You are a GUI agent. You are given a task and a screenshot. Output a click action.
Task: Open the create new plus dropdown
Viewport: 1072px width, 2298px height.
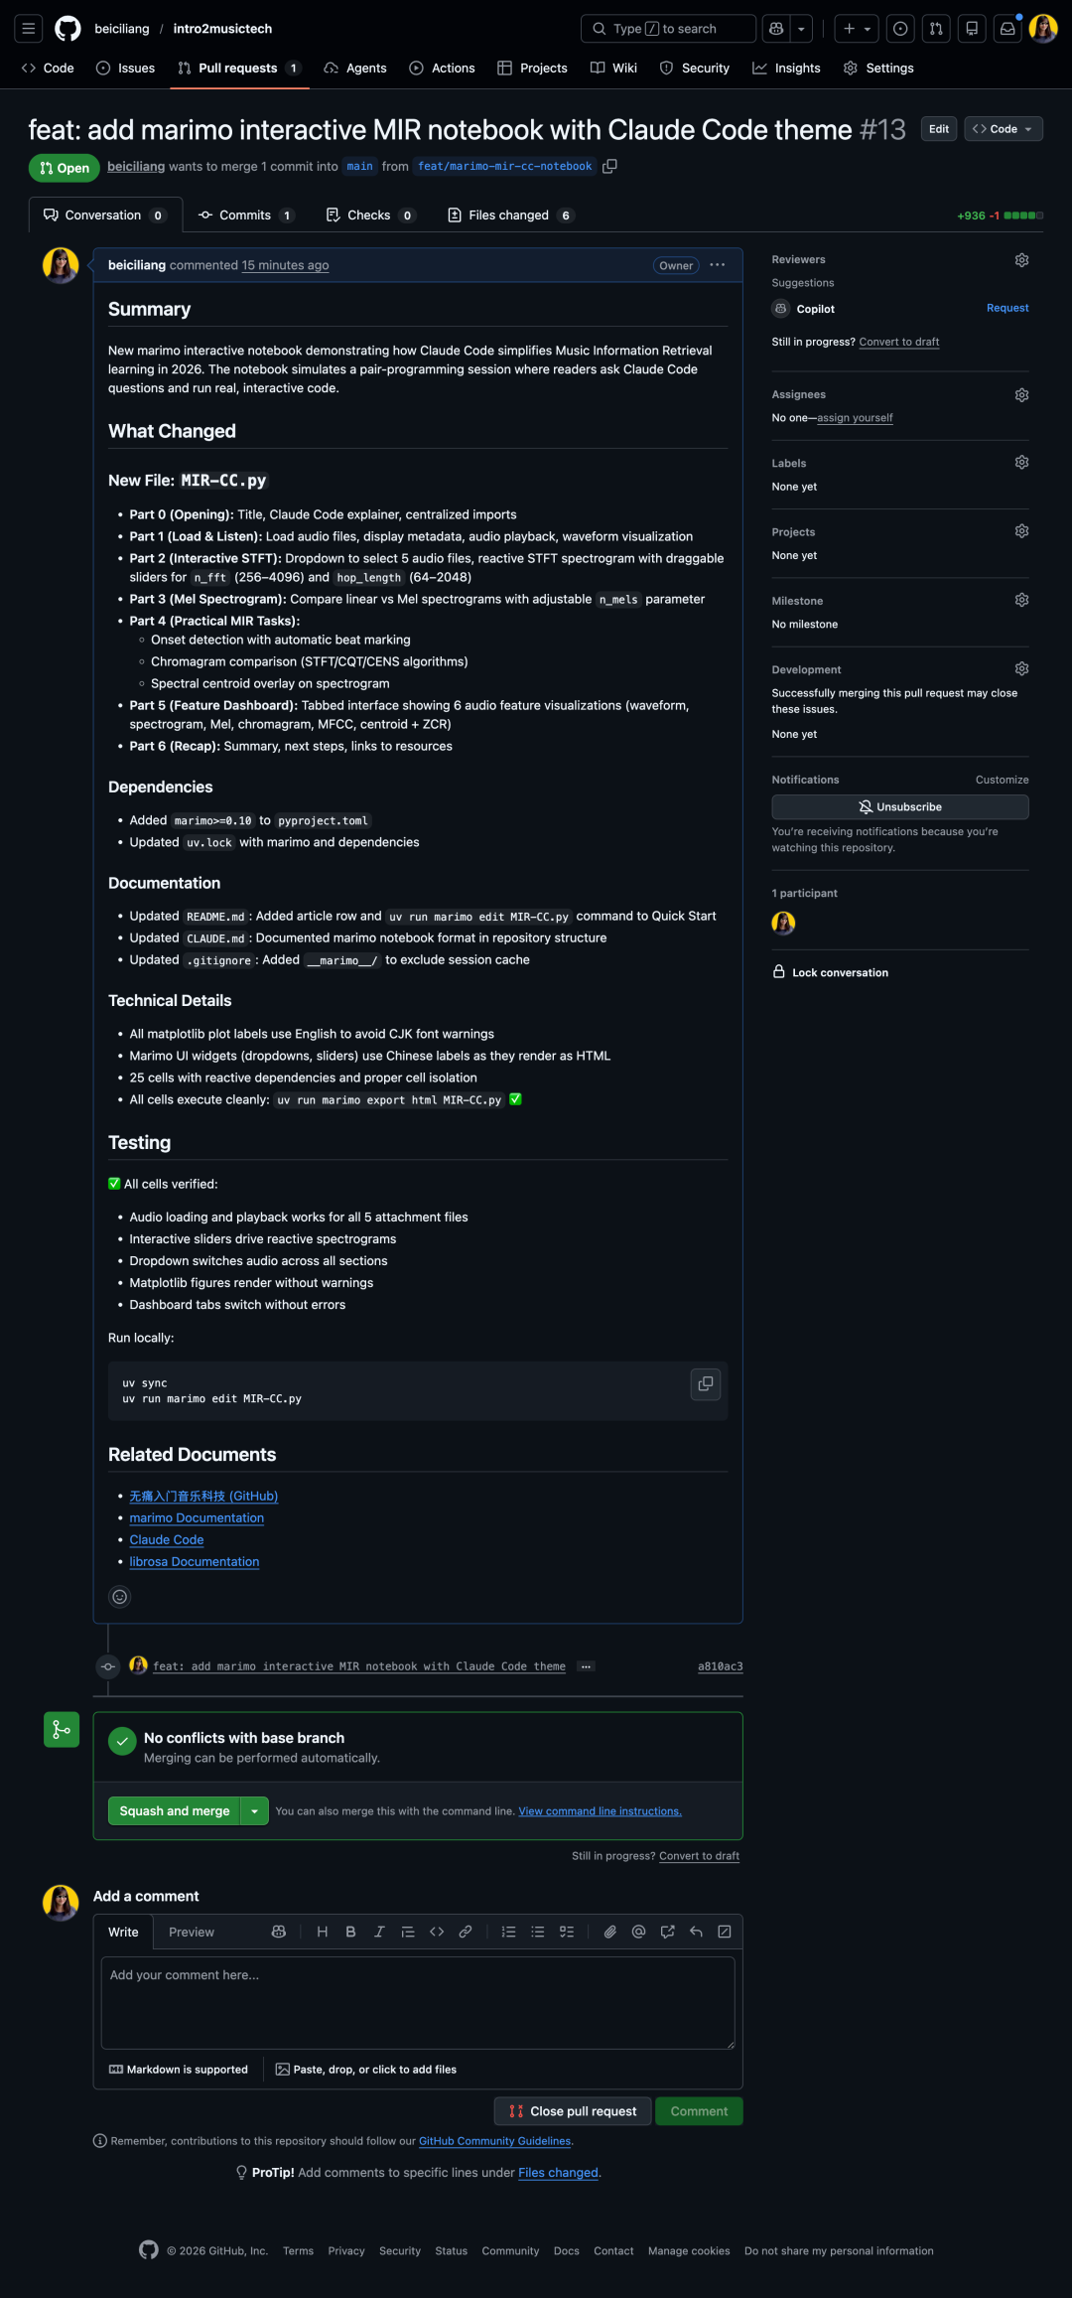tap(856, 29)
